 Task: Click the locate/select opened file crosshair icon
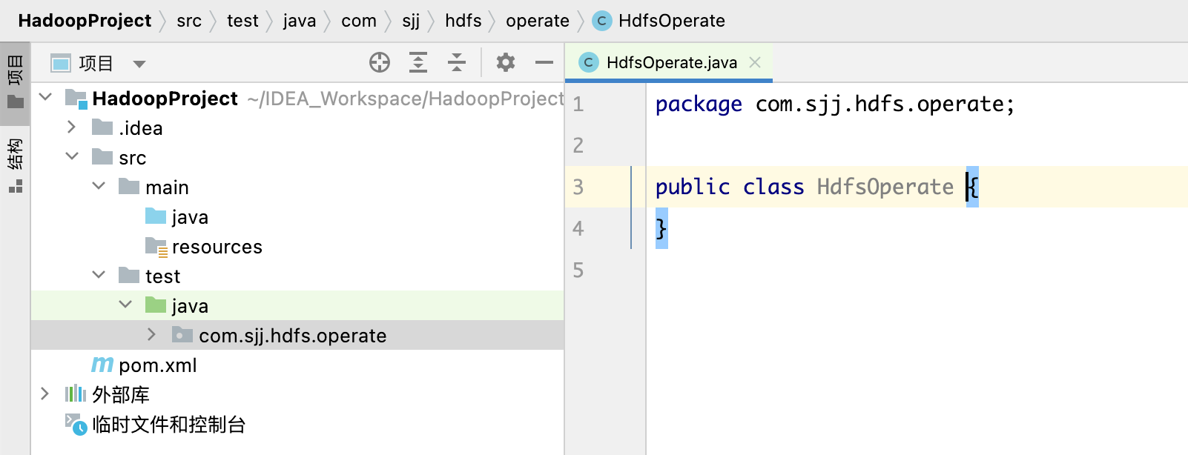(380, 63)
